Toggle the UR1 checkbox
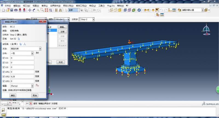This screenshot has width=219, height=118. (4, 72)
